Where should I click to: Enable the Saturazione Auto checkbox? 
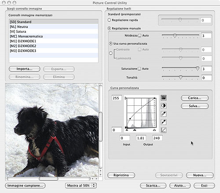click(139, 69)
